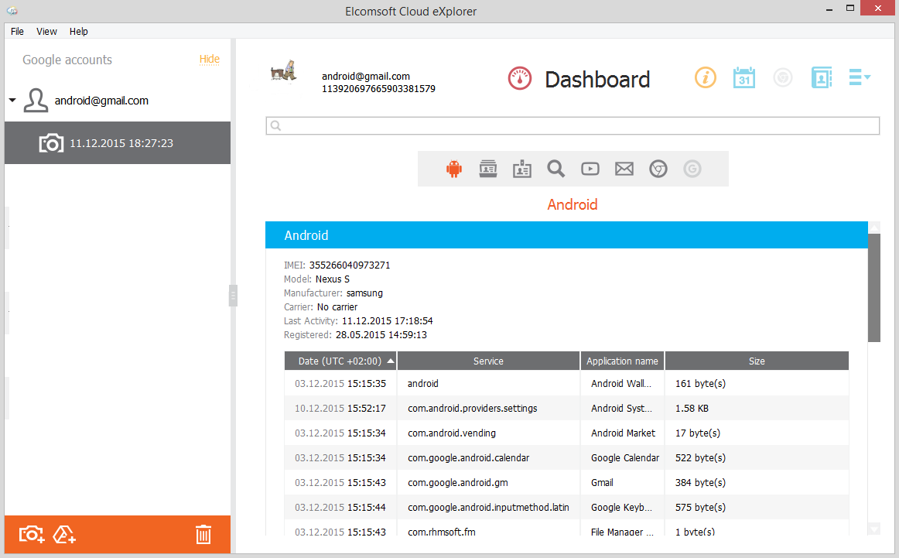
Task: Sort by Date (UTC +02:00) column
Action: pos(340,361)
